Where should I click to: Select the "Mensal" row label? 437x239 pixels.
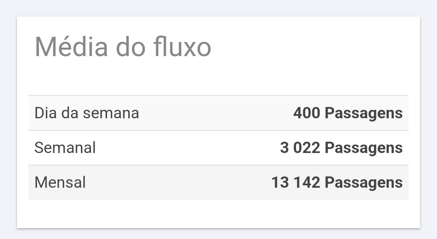[x=60, y=182]
